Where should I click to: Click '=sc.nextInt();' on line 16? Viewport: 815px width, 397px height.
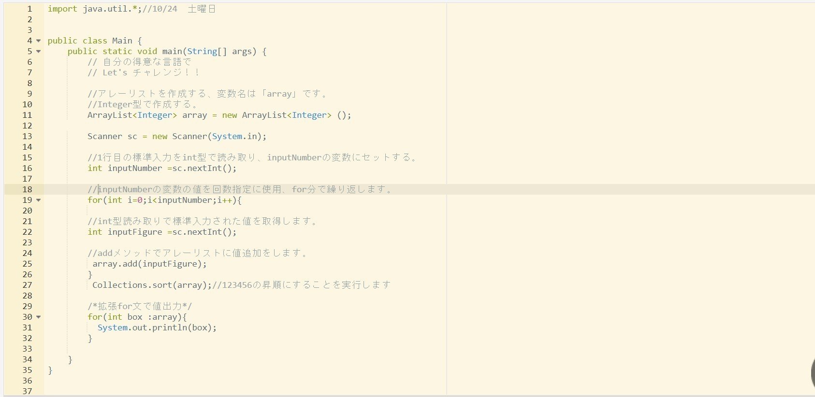[x=202, y=169]
